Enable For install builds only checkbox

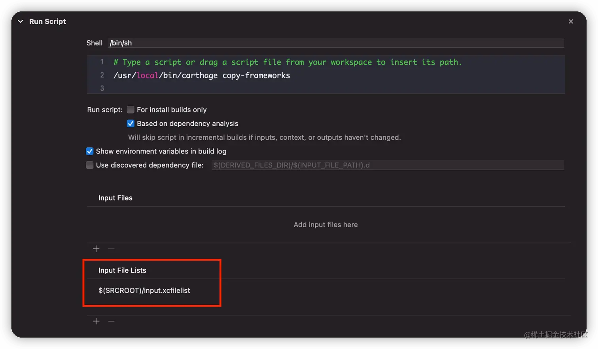point(131,110)
